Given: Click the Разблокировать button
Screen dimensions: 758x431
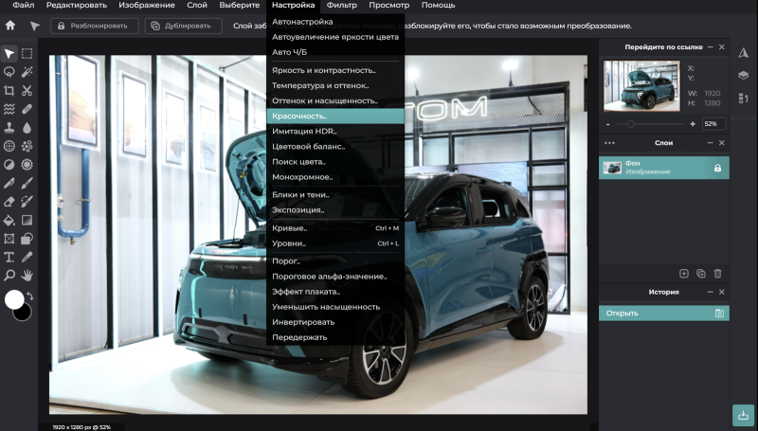Looking at the screenshot, I should [x=91, y=26].
